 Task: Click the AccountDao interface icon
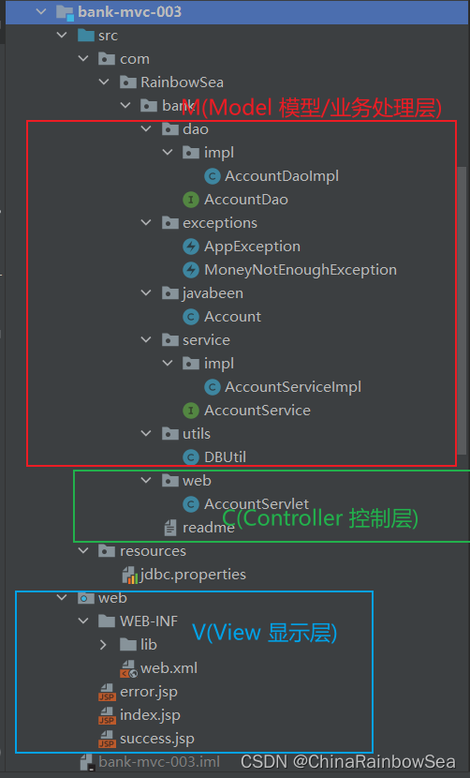tap(191, 200)
